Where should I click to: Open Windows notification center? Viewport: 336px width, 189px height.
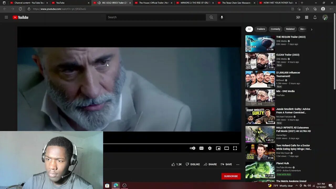click(x=330, y=186)
